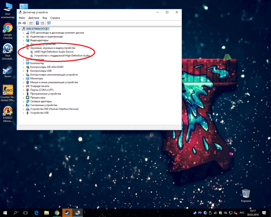The width and height of the screenshot is (271, 217).
Task: Open the Справка menu
Action: pyautogui.click(x=55, y=18)
